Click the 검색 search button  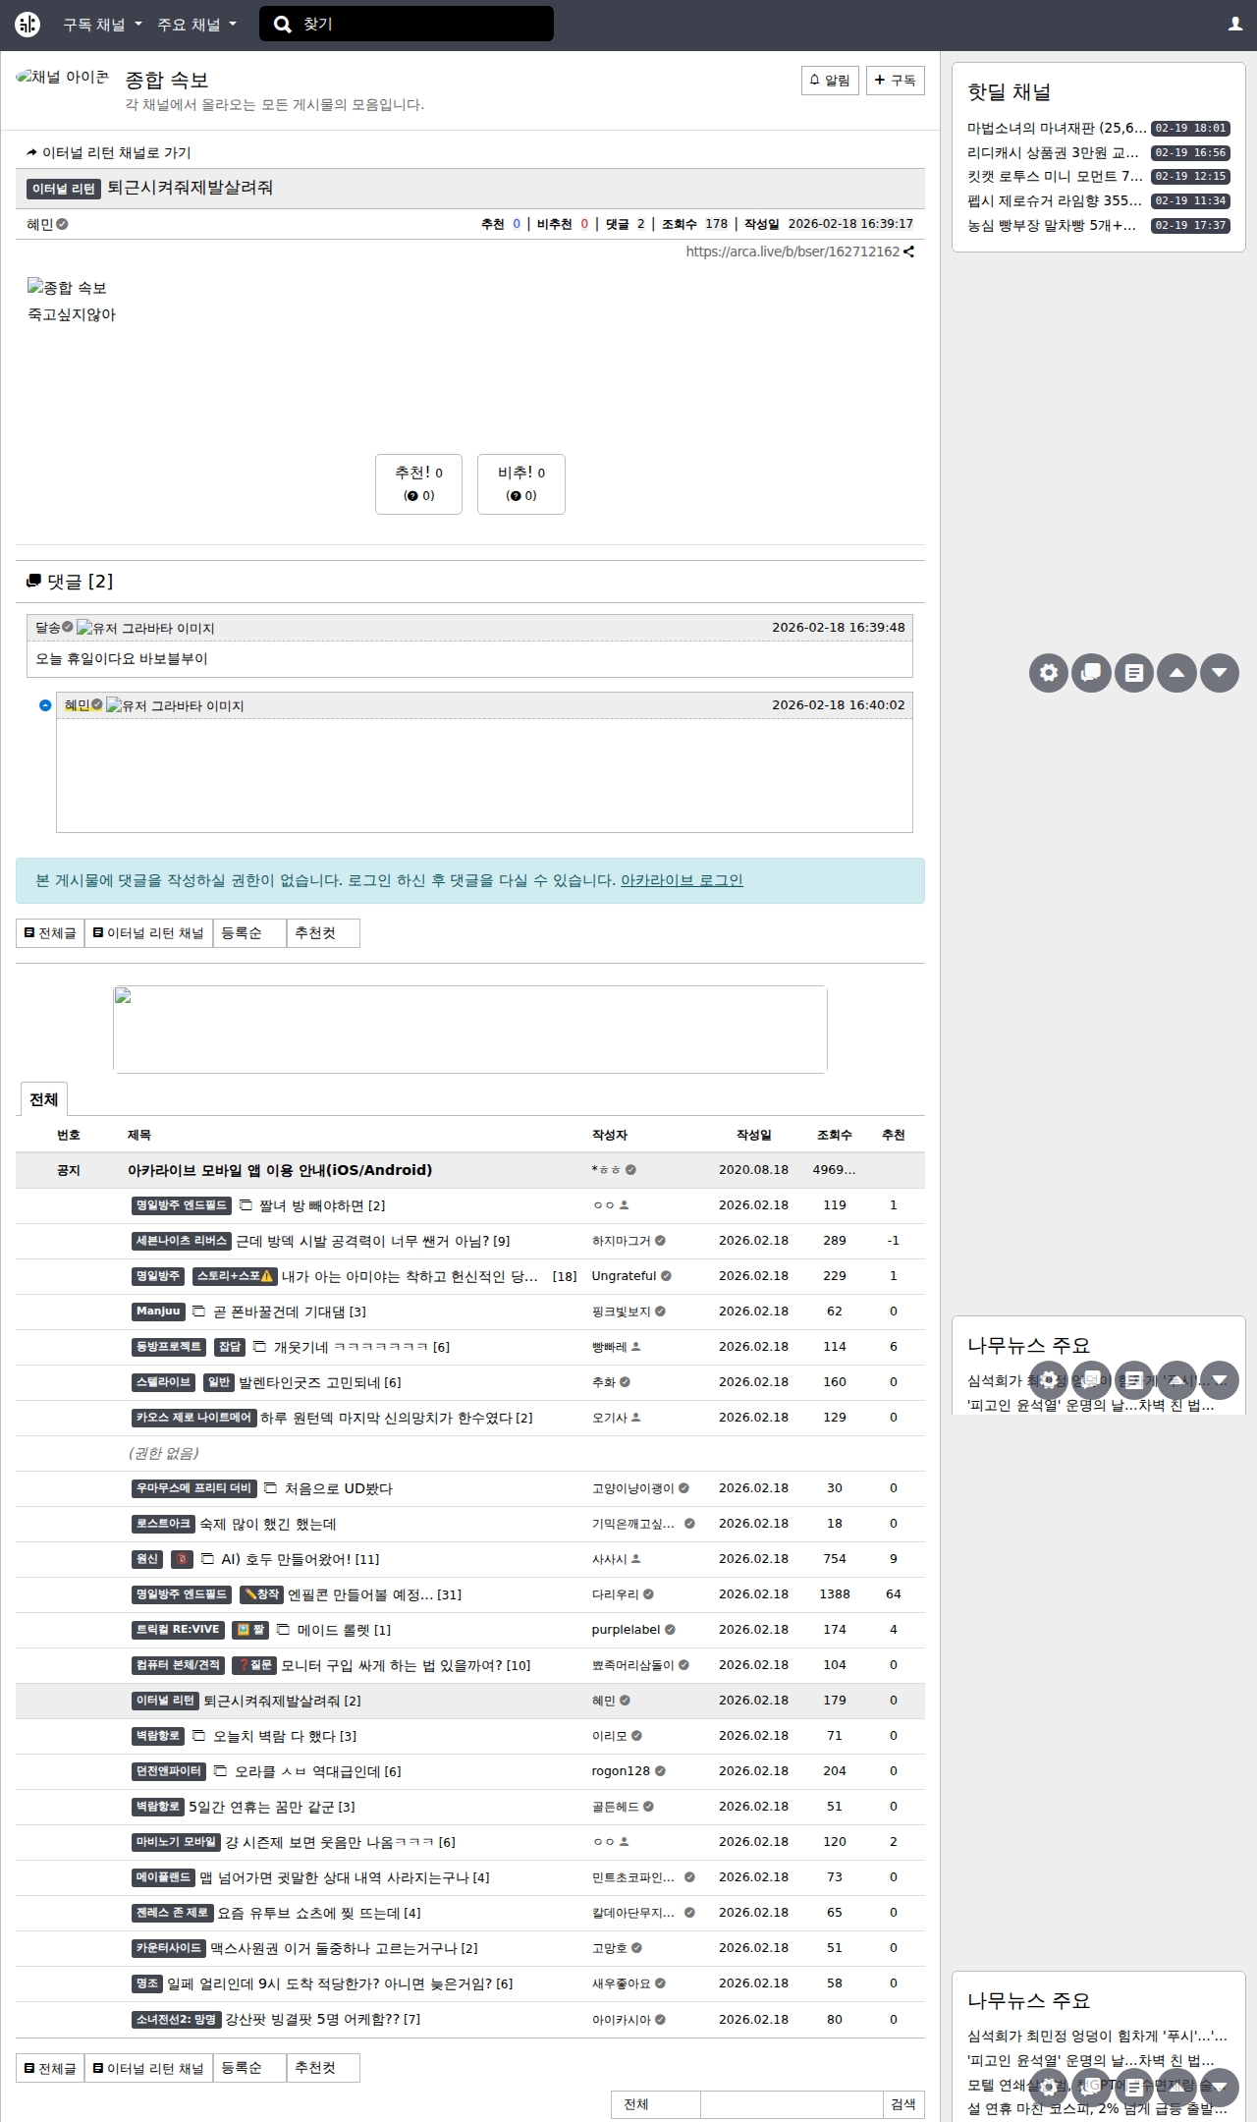[903, 2104]
